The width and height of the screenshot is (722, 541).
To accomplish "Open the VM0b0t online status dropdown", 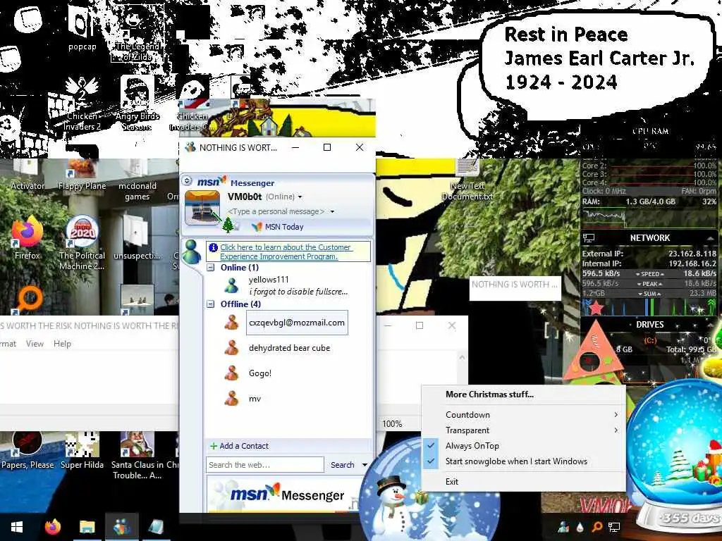I will click(300, 197).
